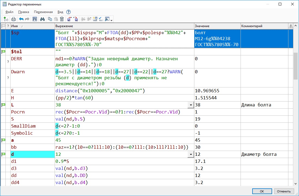The image size is (299, 196).
Task: Click the OK button
Action: (x=262, y=191)
